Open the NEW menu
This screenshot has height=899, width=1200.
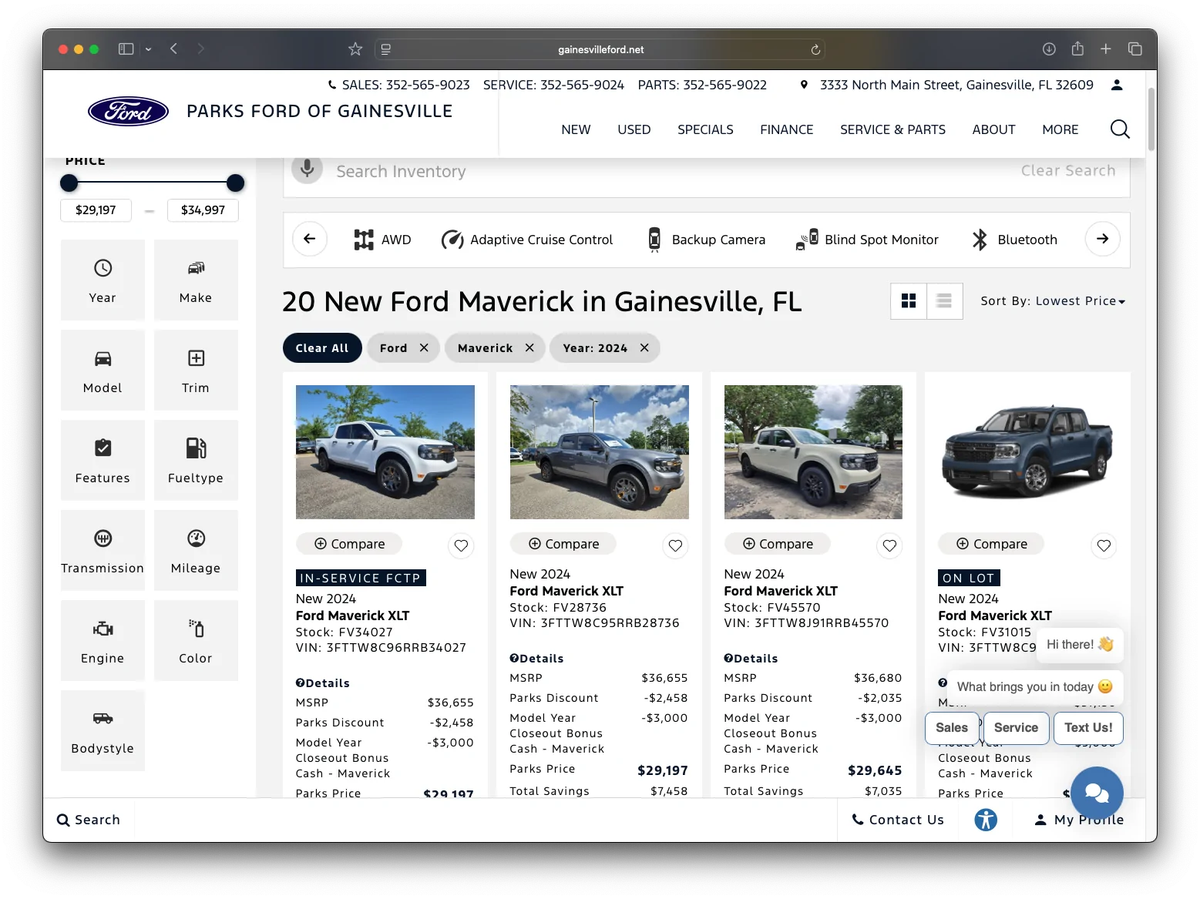tap(576, 129)
